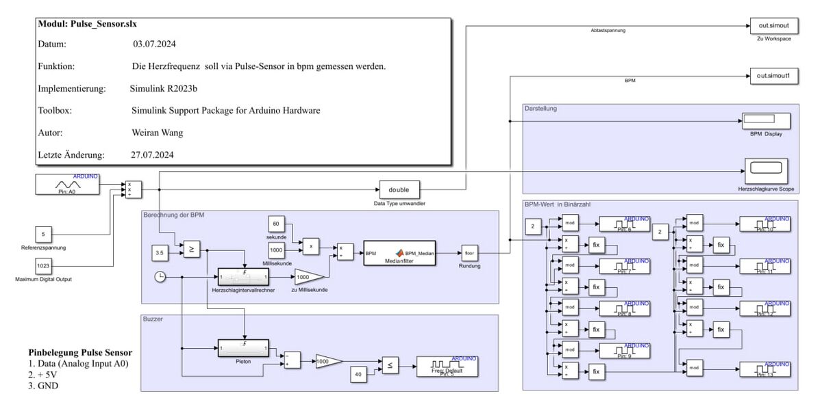Click the 3.5 threshold constant block

pyautogui.click(x=159, y=252)
